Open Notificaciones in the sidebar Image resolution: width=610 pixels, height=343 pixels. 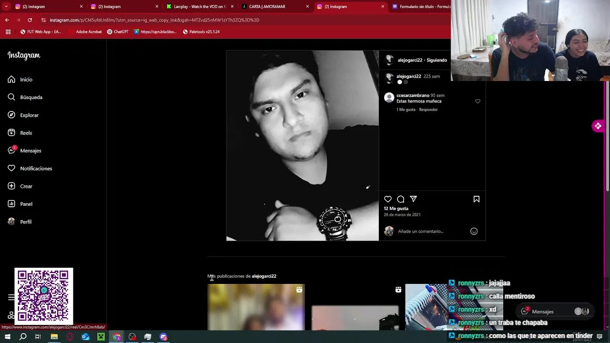[x=30, y=169]
